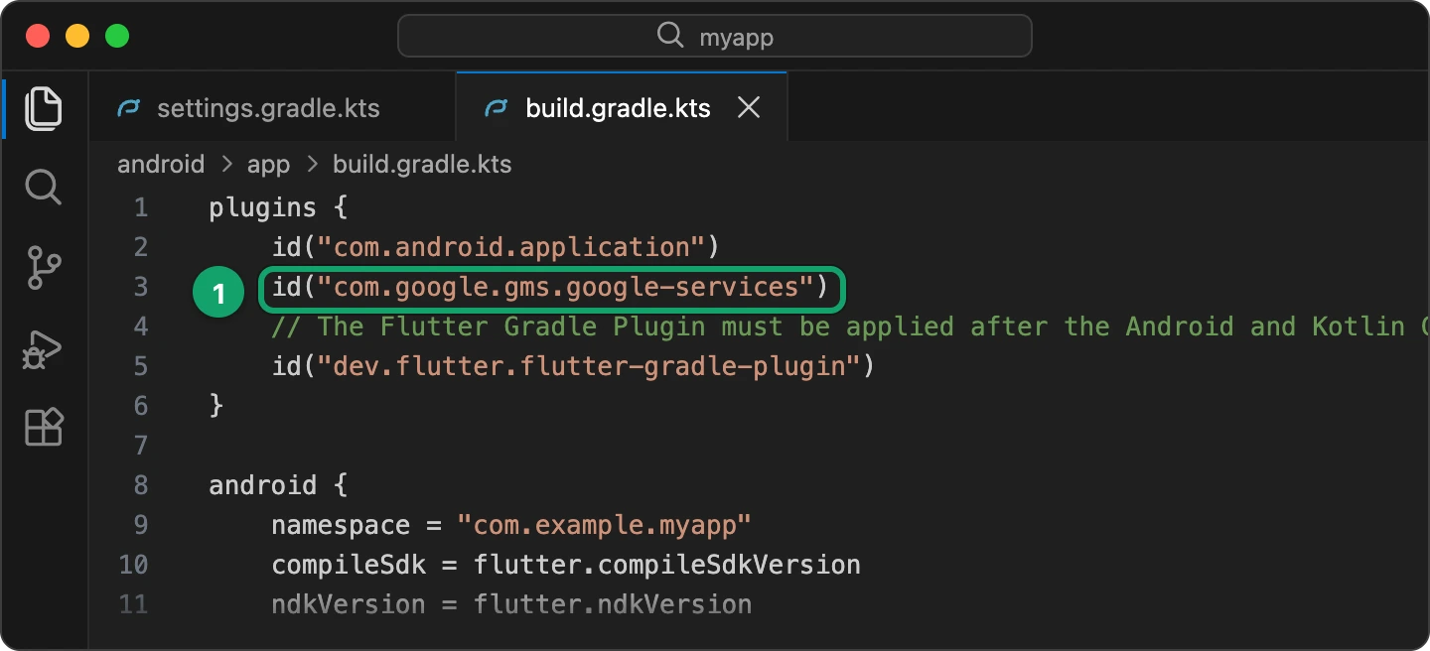Screen dimensions: 1430x651
Task: Click the myapp search field in the title bar
Action: [715, 37]
